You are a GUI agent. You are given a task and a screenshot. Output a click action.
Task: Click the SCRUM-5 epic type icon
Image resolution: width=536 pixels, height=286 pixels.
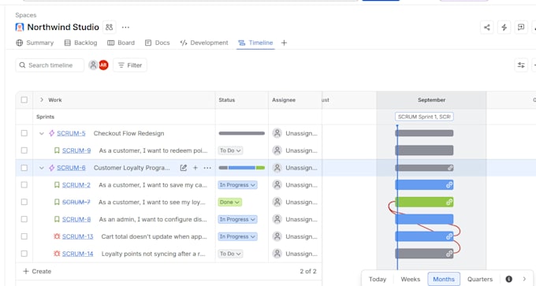pos(51,133)
